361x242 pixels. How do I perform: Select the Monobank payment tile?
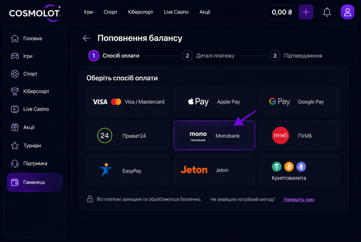[214, 135]
